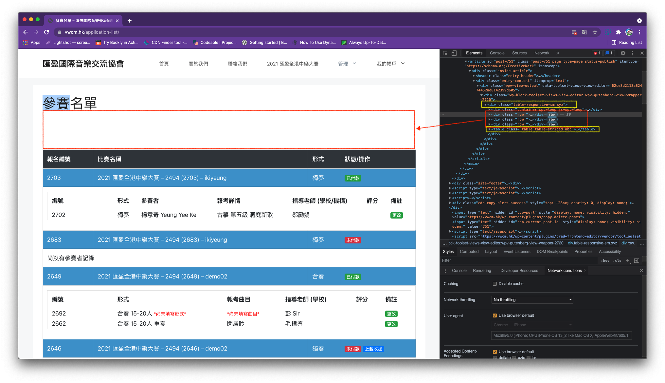Click the flex badge on selected row div
The height and width of the screenshot is (383, 665).
click(552, 115)
